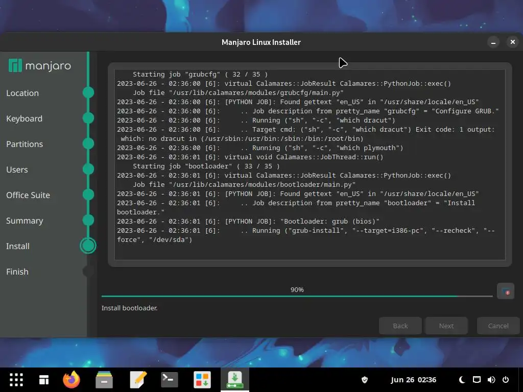Click the 'Install bootloader.' status text
This screenshot has width=523, height=392.
129,308
